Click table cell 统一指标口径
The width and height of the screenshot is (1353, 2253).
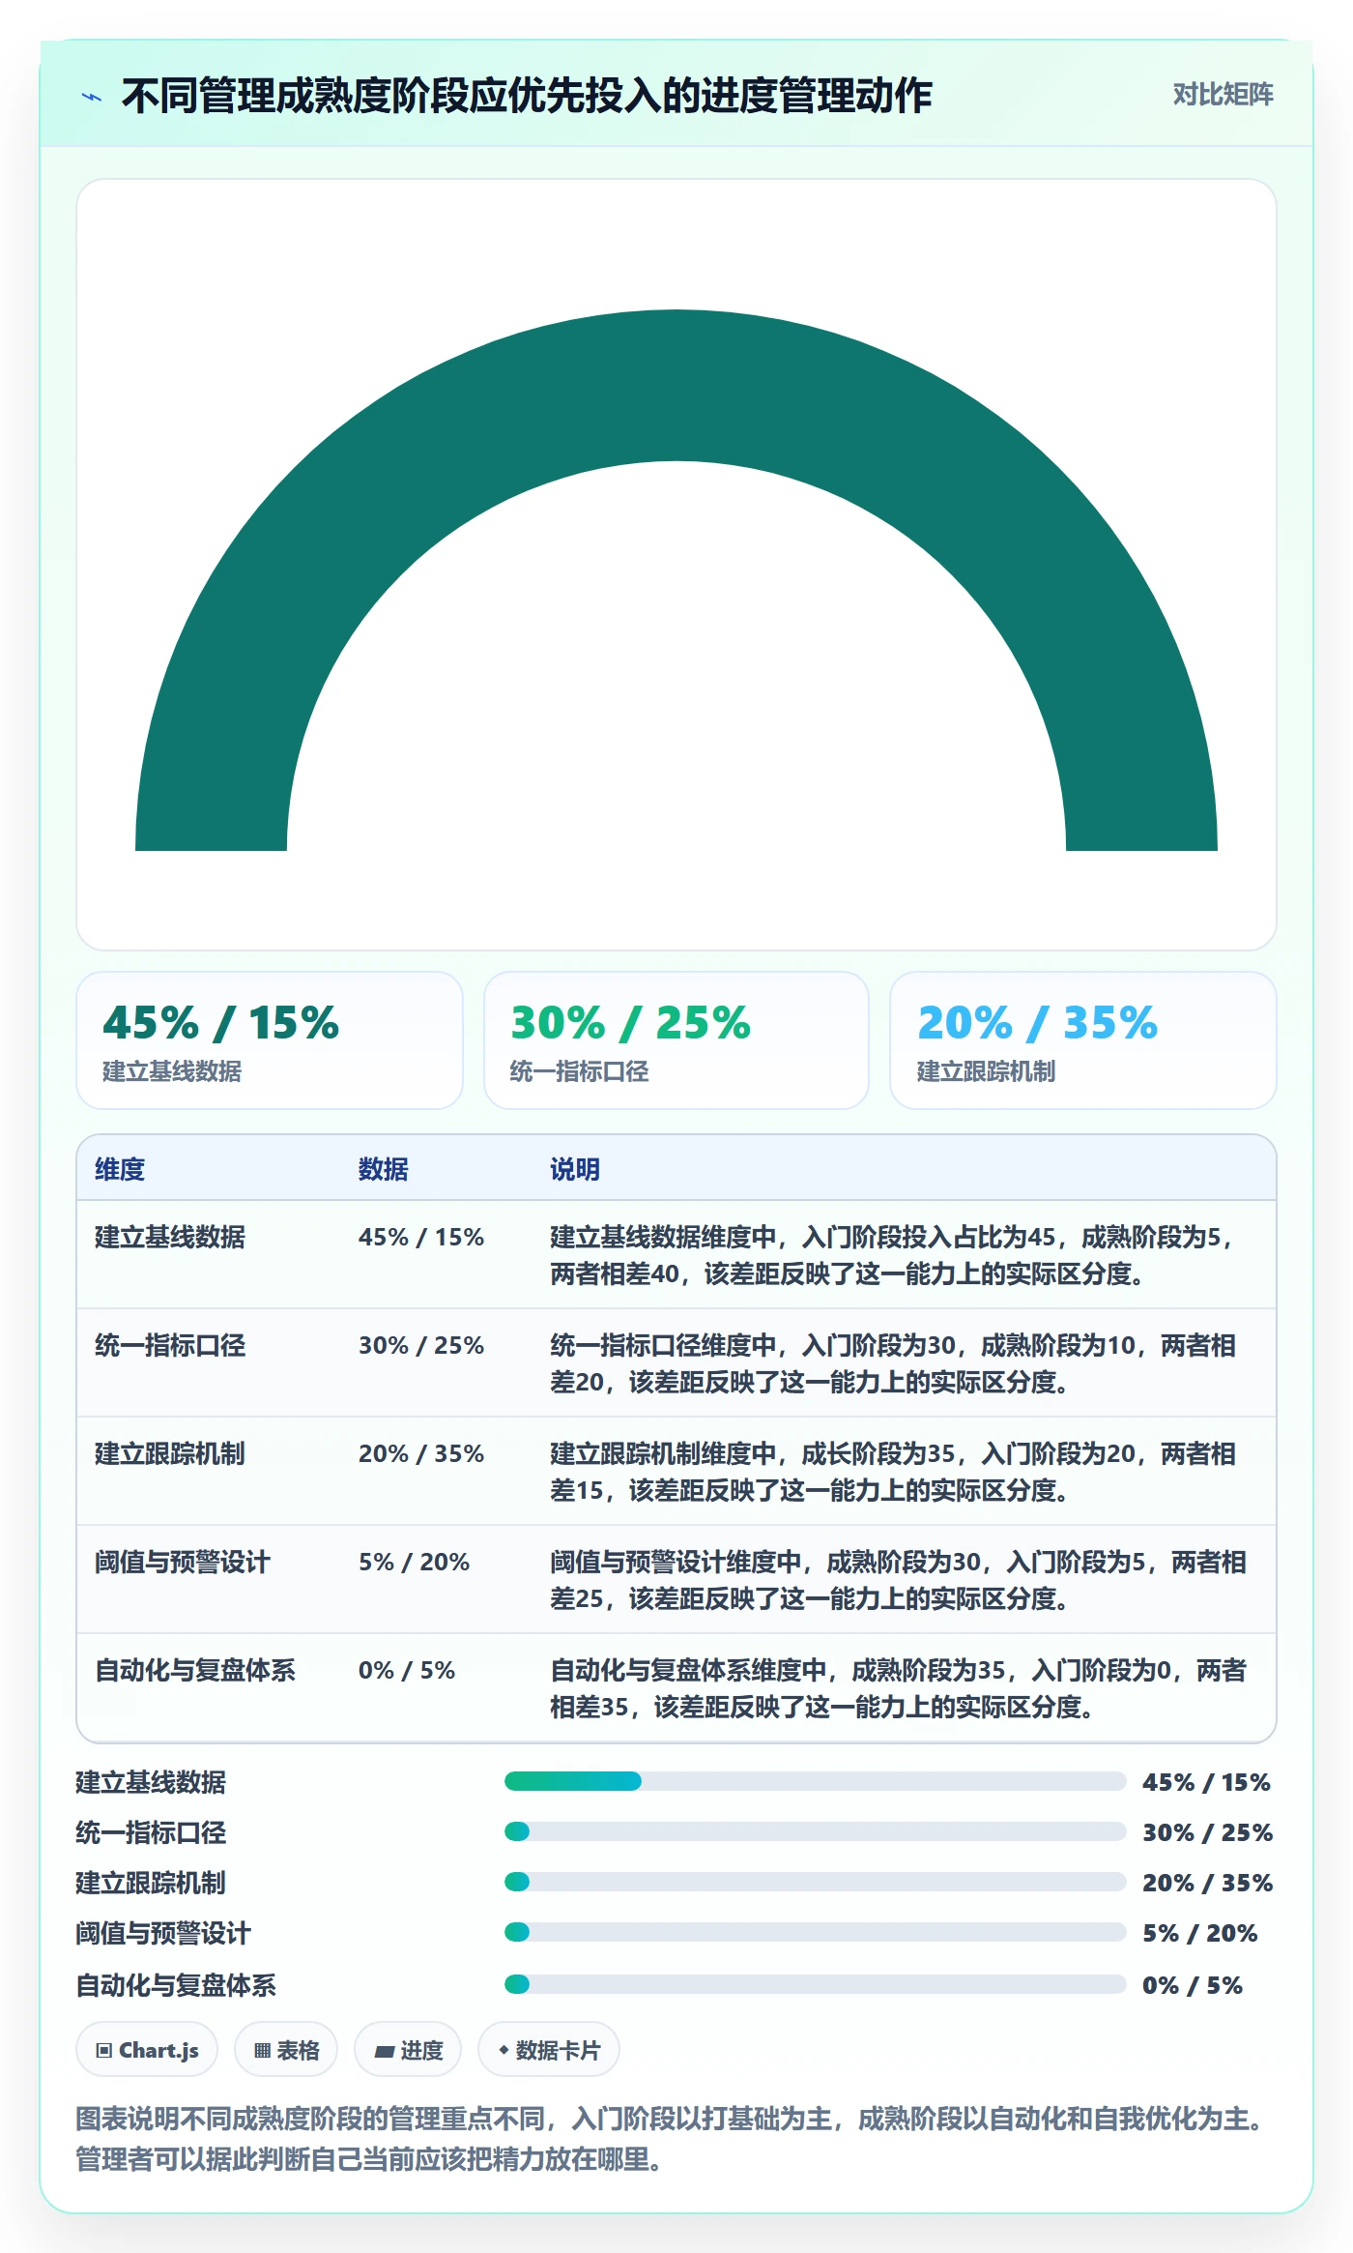(x=170, y=1345)
